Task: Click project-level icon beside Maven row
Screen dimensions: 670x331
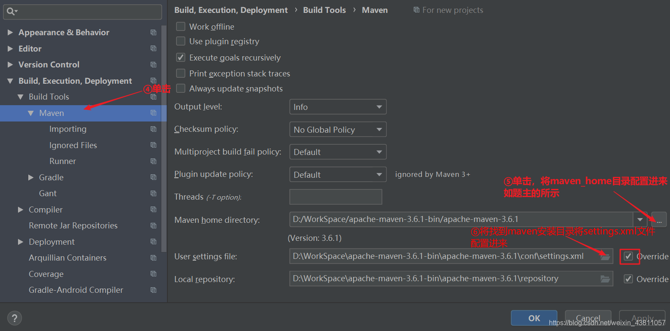Action: 153,113
